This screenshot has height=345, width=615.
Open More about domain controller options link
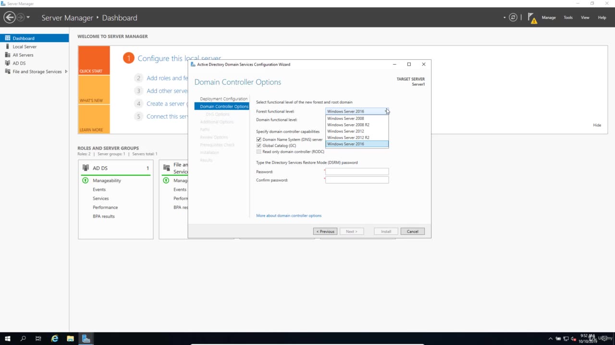tap(289, 216)
